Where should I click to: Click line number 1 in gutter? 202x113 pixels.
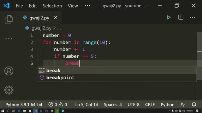(32, 35)
